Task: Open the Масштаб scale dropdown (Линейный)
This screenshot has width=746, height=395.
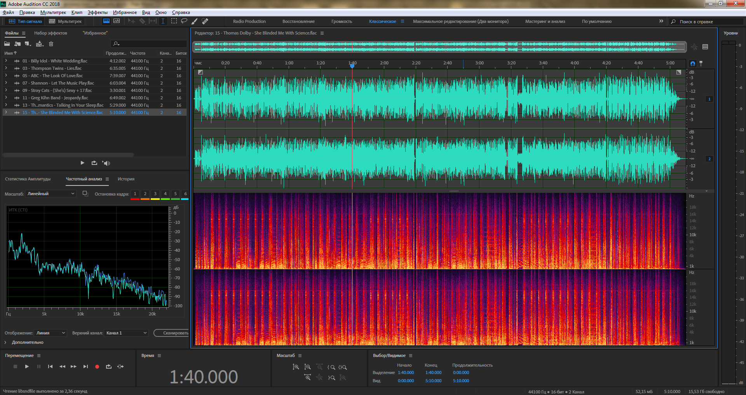Action: coord(51,194)
